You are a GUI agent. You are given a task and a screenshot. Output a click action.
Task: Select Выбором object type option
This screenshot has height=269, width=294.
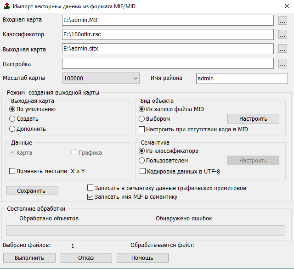point(142,119)
